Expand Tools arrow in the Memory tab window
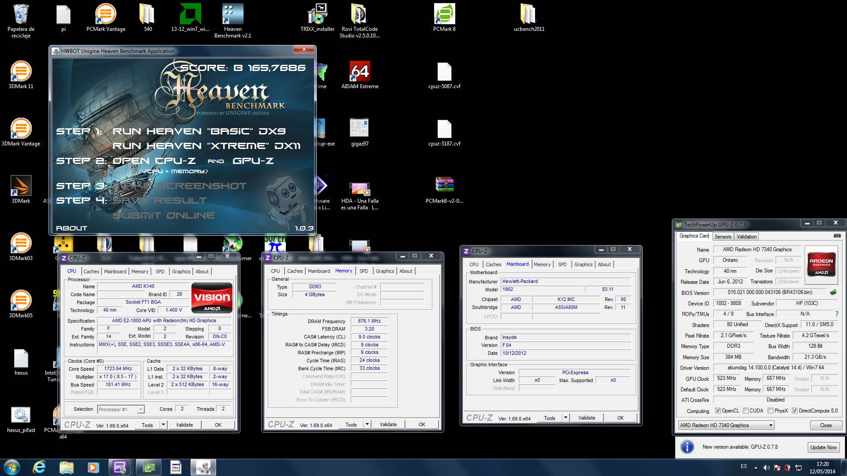The height and width of the screenshot is (476, 847). (x=367, y=424)
